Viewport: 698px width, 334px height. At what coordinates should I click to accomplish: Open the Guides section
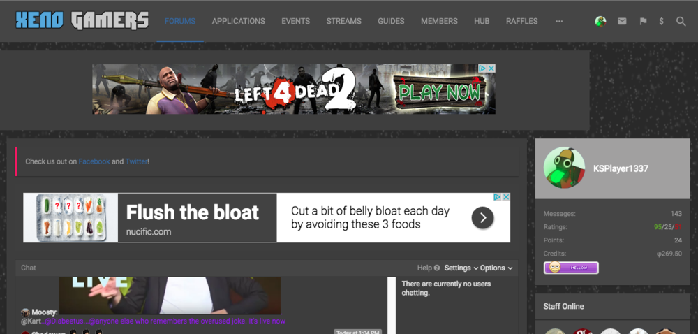[x=391, y=21]
